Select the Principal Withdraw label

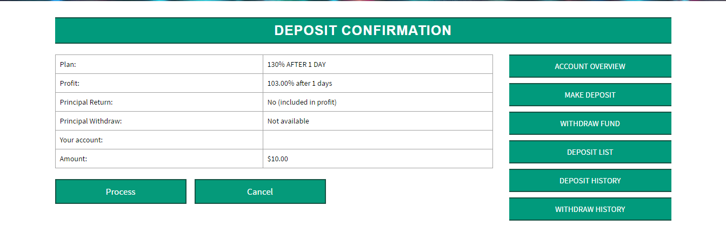pyautogui.click(x=91, y=121)
